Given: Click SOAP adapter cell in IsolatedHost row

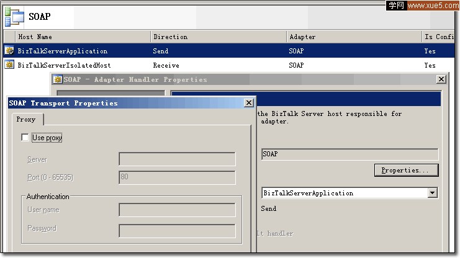Looking at the screenshot, I should pos(296,65).
